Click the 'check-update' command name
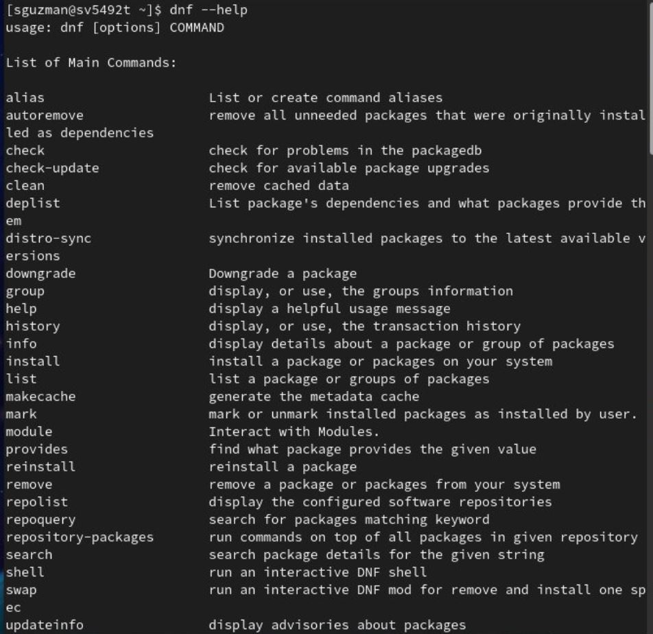 pyautogui.click(x=52, y=168)
